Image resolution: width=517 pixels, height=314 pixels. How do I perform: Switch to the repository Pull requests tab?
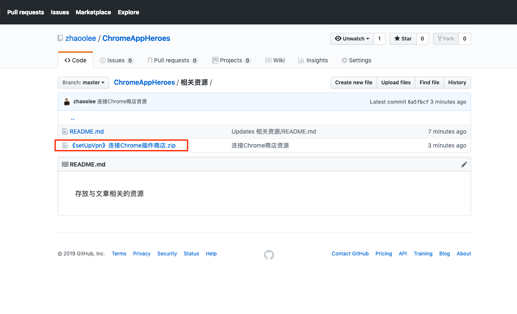(x=172, y=60)
